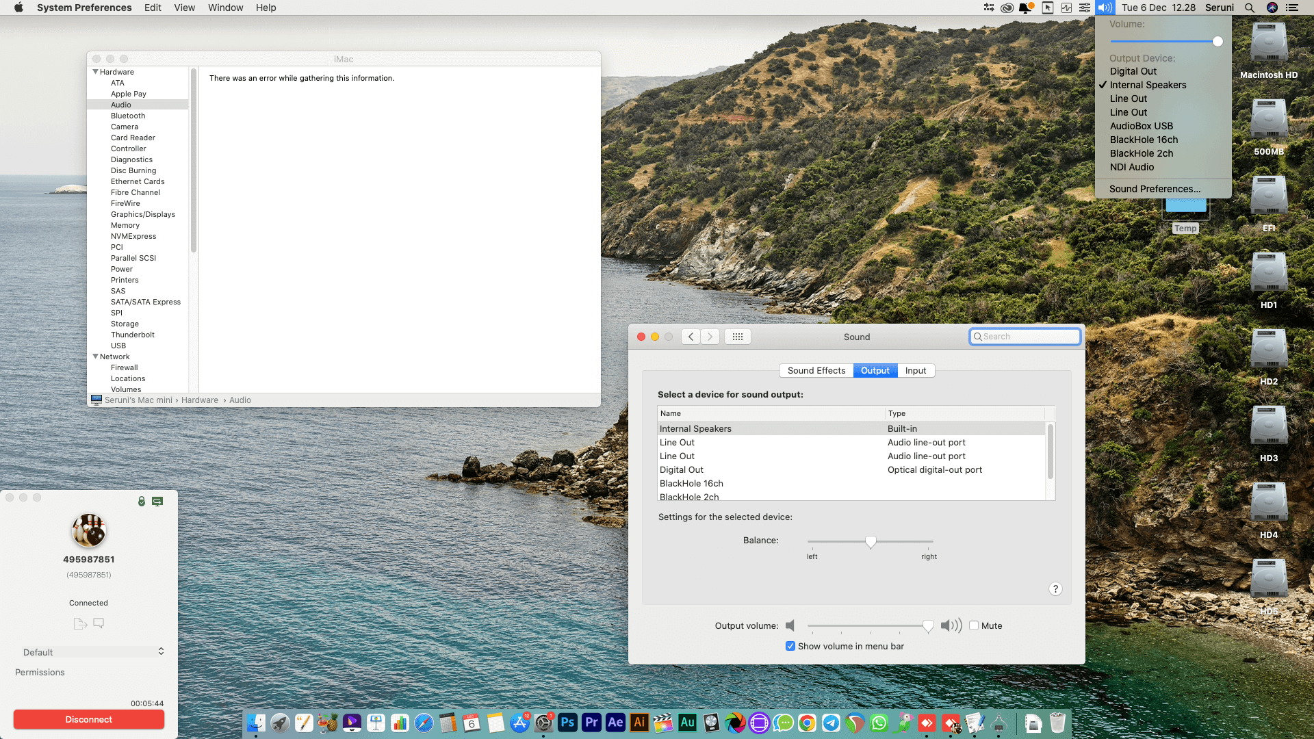This screenshot has width=1314, height=739.
Task: Click the Balance slider knob
Action: [871, 542]
